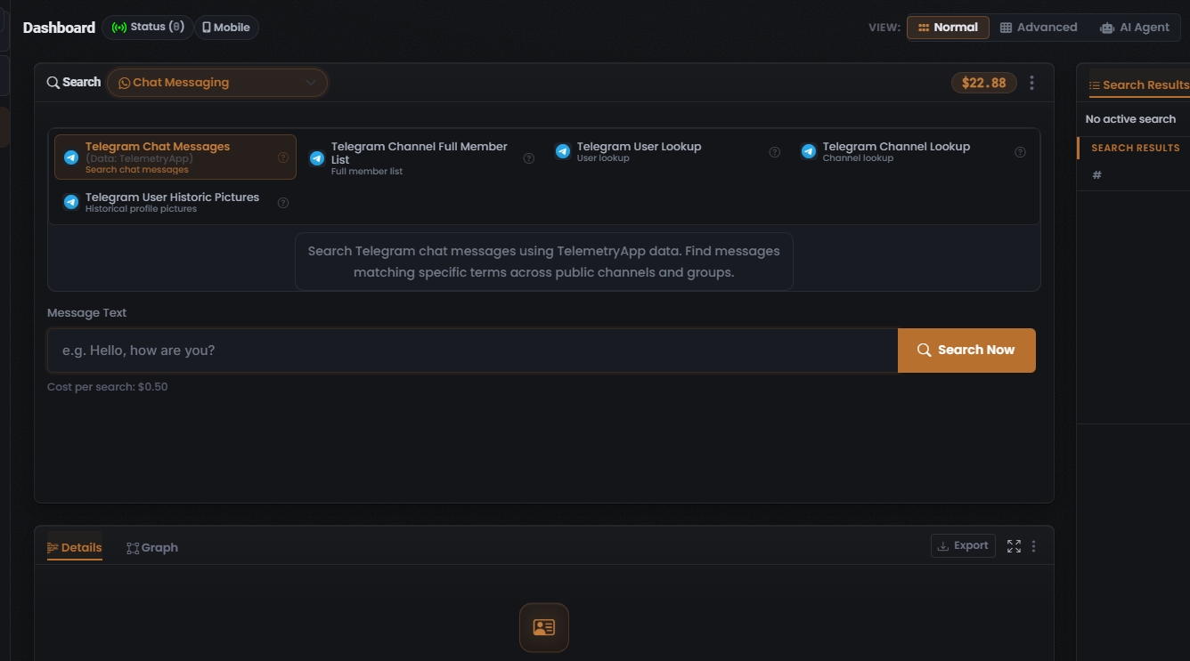Click the No active search text
1190x661 pixels.
(x=1130, y=119)
